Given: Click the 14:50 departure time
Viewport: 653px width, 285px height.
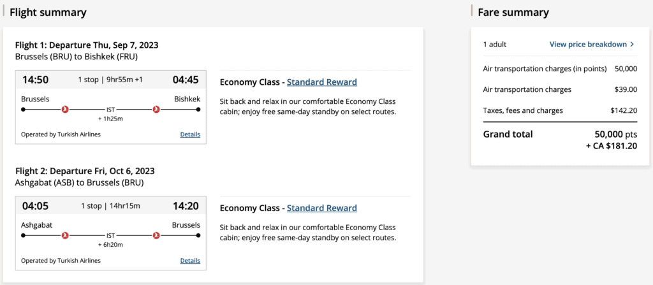Looking at the screenshot, I should (35, 80).
